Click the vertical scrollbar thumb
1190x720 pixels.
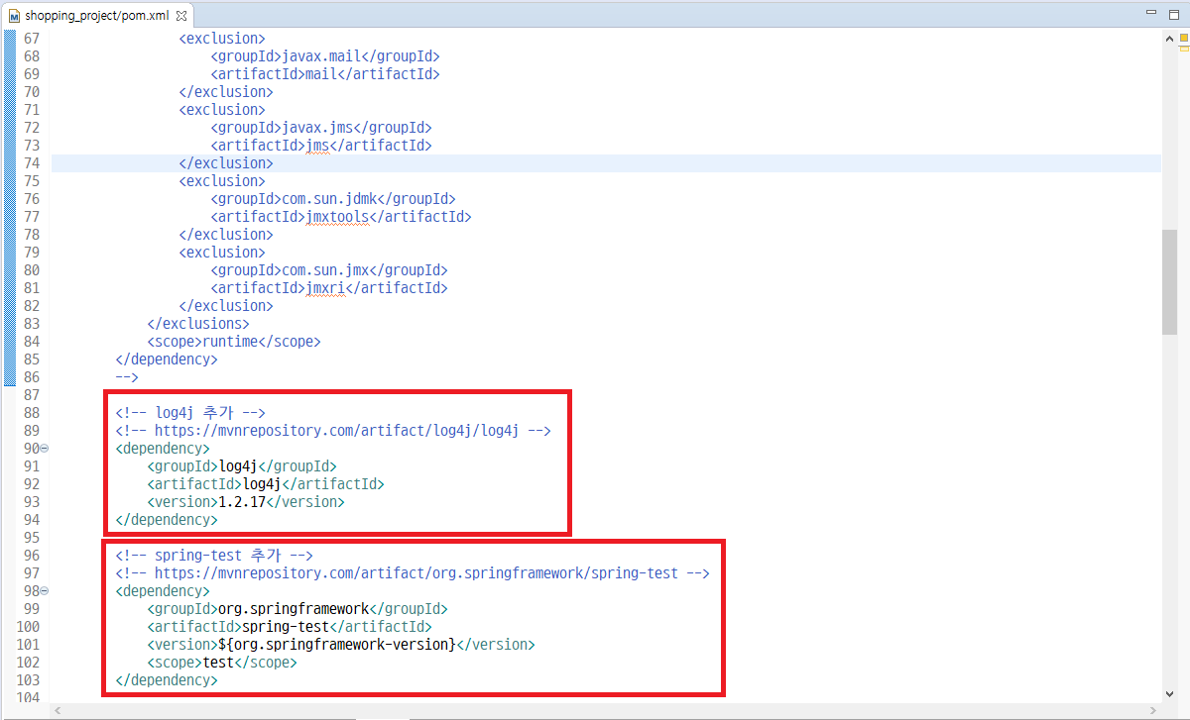(1170, 282)
